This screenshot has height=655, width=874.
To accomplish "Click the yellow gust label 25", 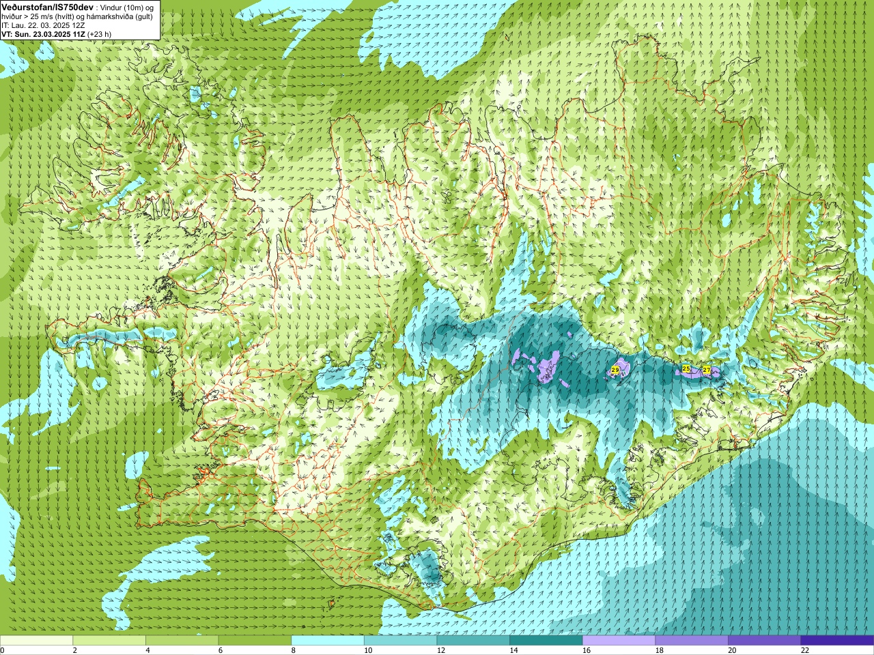I will click(686, 368).
